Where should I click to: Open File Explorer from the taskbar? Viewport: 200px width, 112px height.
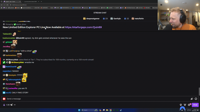(107, 110)
